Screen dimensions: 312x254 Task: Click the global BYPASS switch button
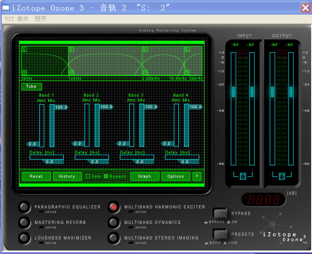pyautogui.click(x=220, y=213)
